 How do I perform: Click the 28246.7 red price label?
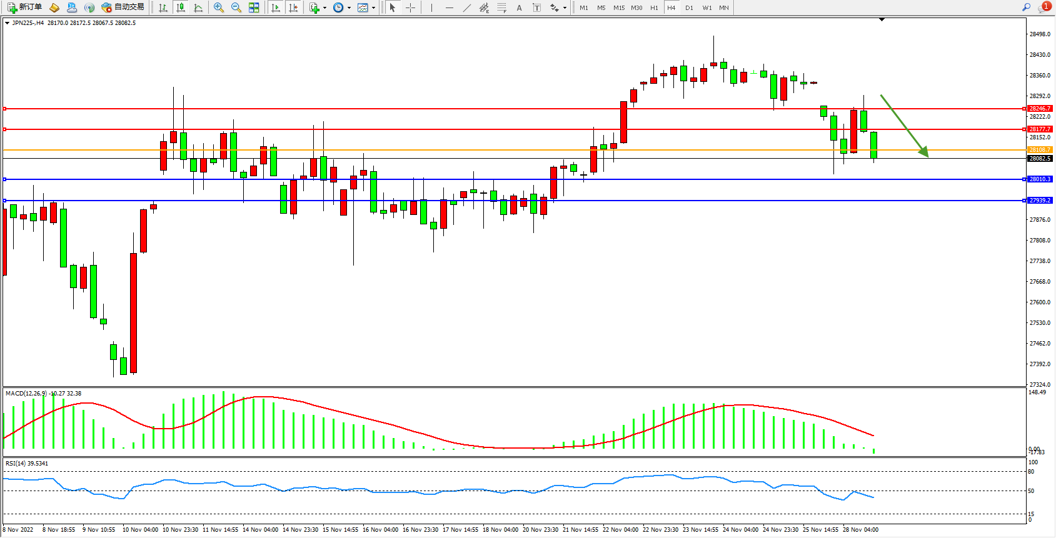click(1040, 109)
